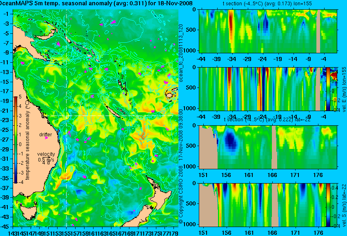
Task: Click the magenta drifter marker in the legend
Action: click(x=46, y=138)
